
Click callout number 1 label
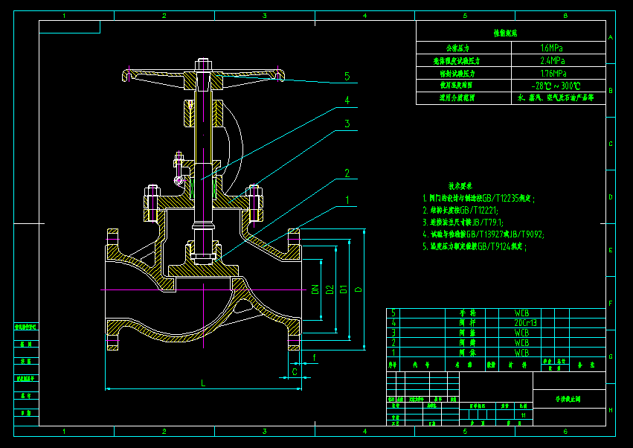(x=347, y=200)
